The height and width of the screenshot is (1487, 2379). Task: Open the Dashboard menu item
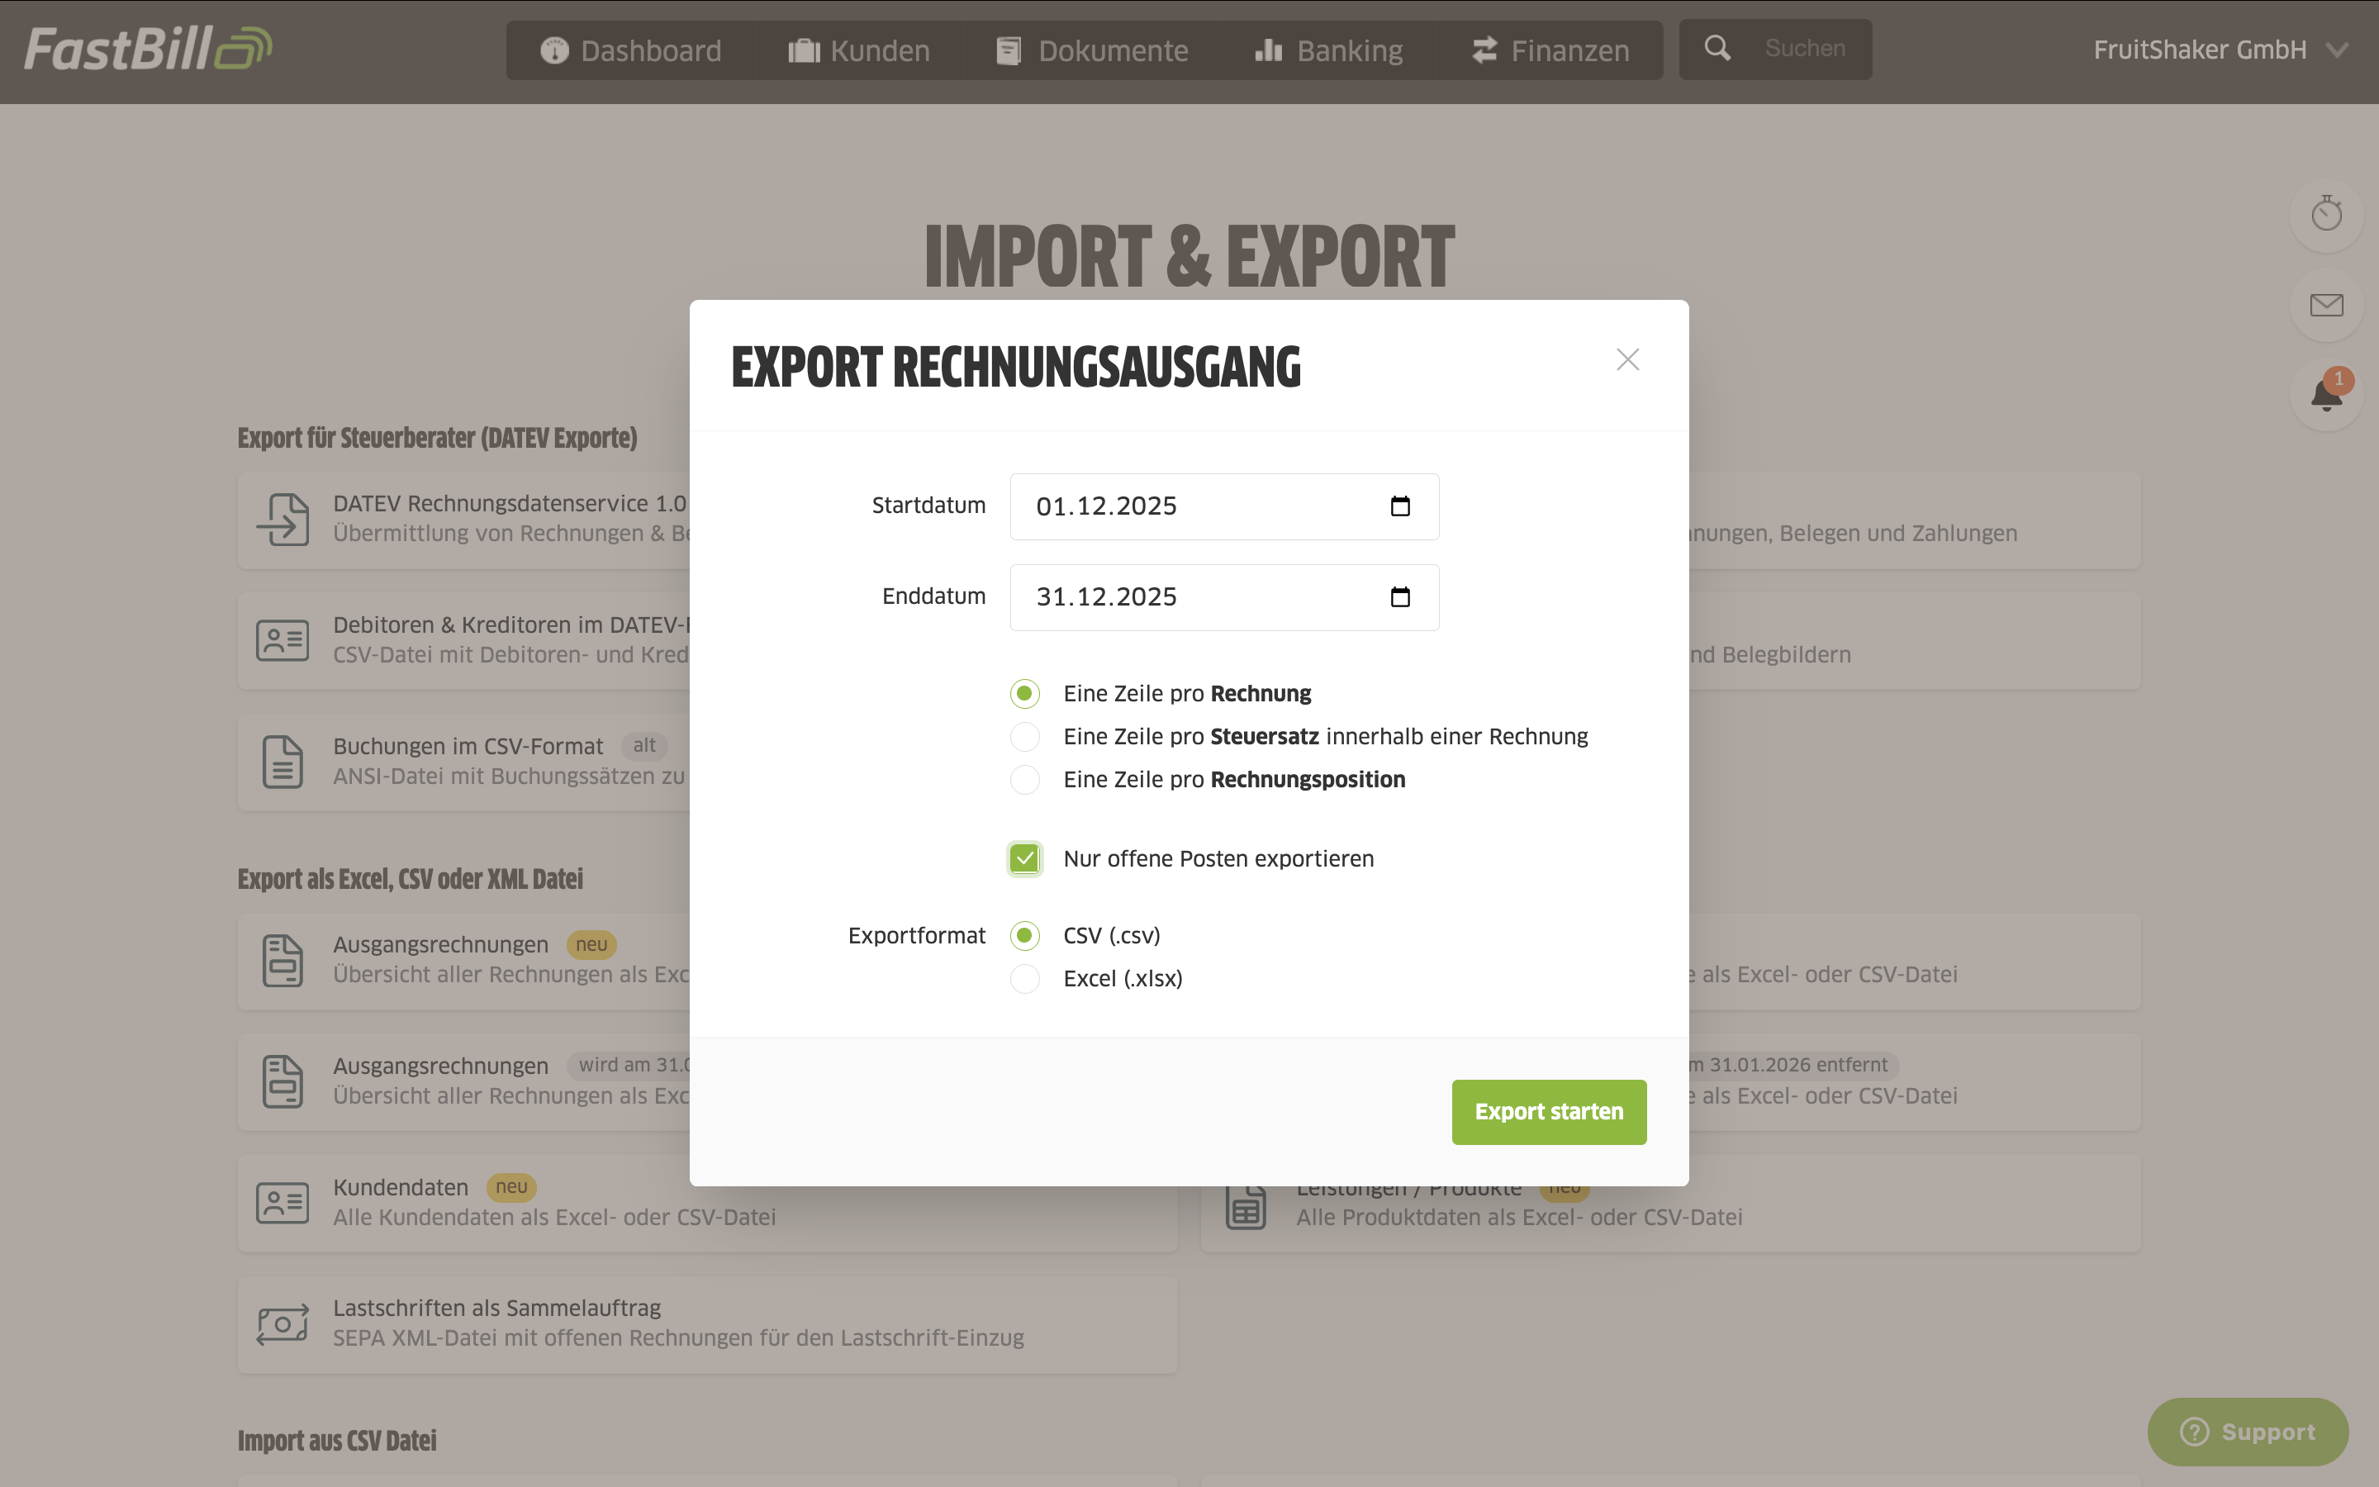coord(631,50)
